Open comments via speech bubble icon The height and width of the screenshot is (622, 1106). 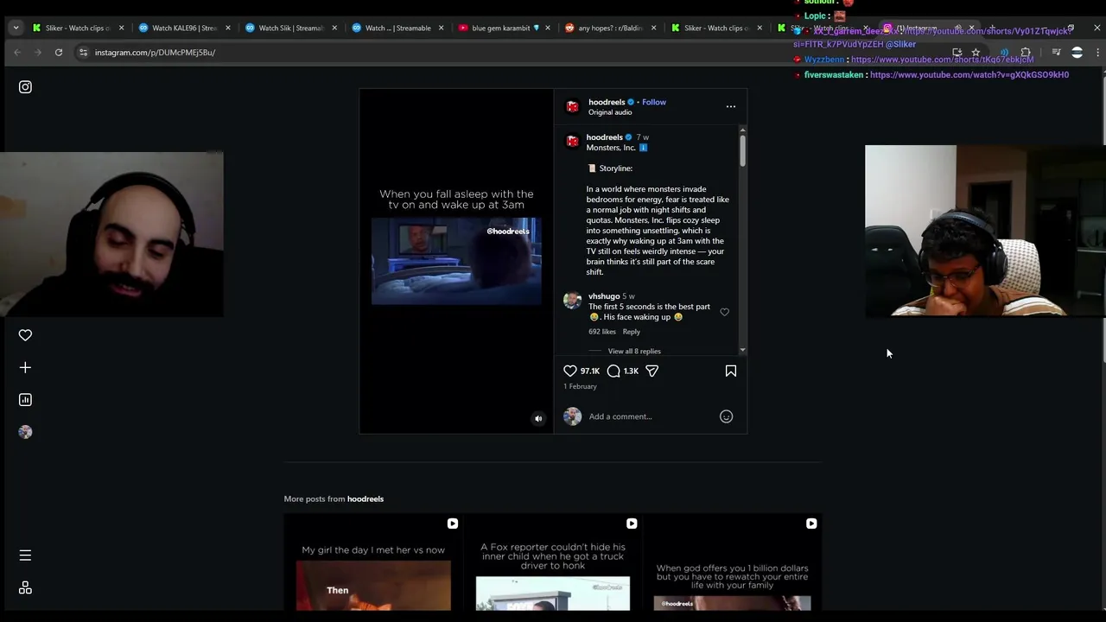click(613, 371)
